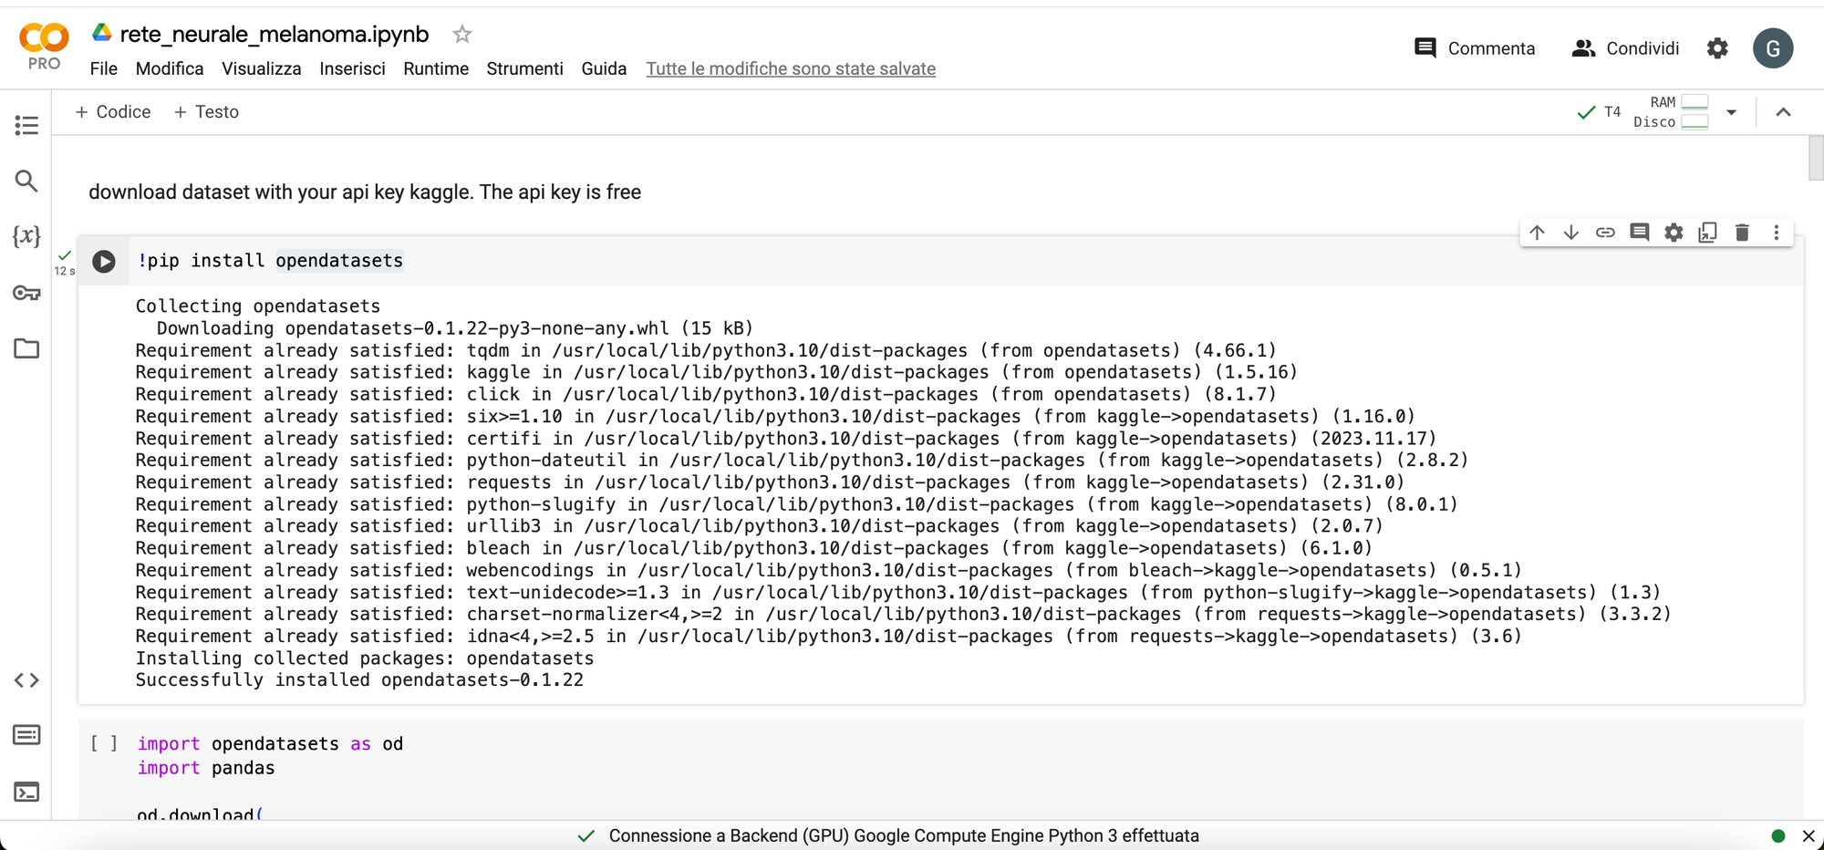The height and width of the screenshot is (850, 1824).
Task: Open the Strumenti menu
Action: pos(525,68)
